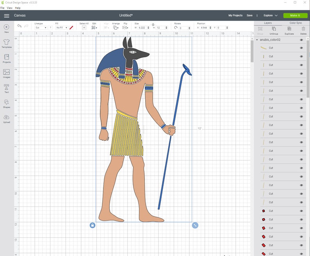
Task: Click the Make It button
Action: pos(295,16)
